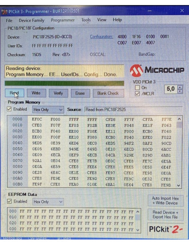Click EEPROM Data scroll-up arrow

tap(138, 212)
